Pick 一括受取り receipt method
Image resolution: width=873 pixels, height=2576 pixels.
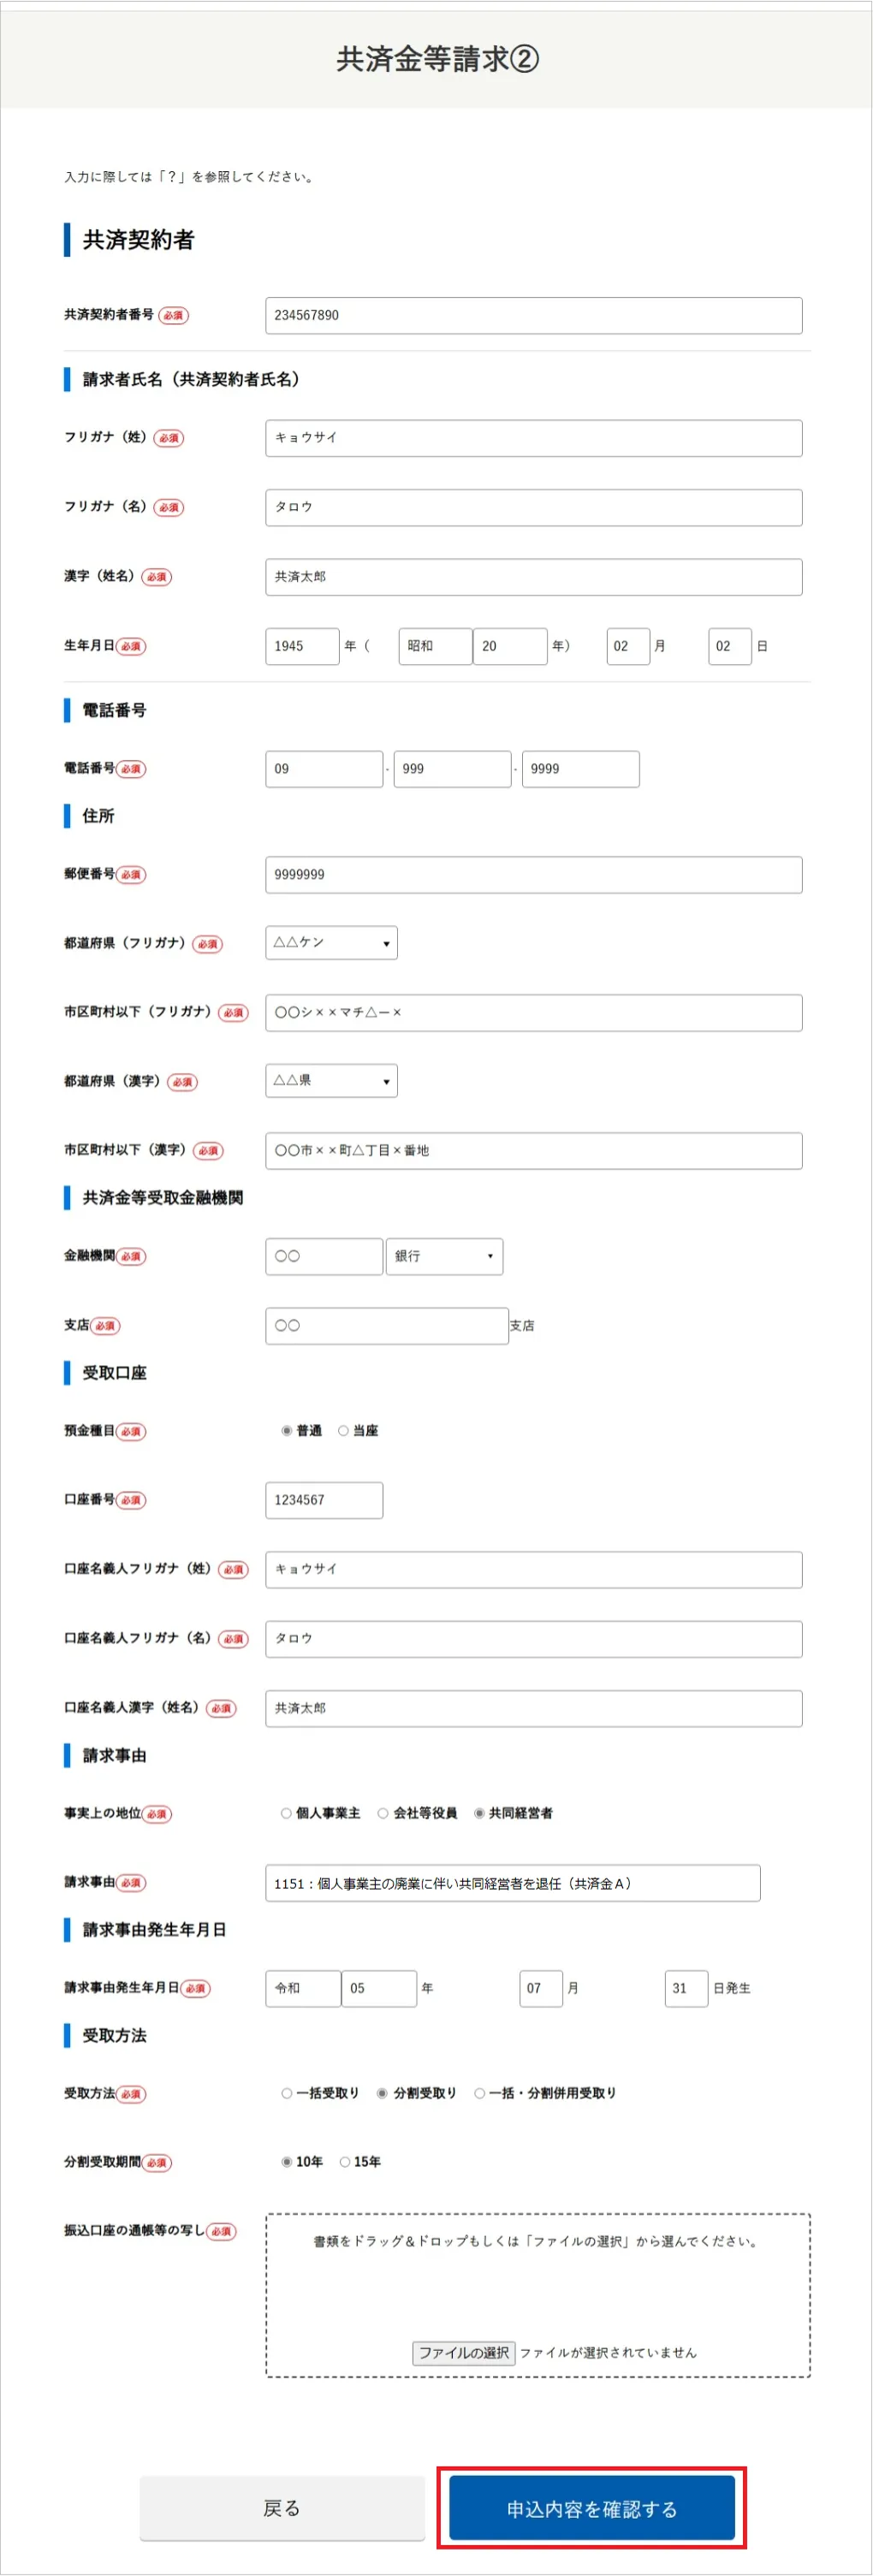click(286, 2093)
